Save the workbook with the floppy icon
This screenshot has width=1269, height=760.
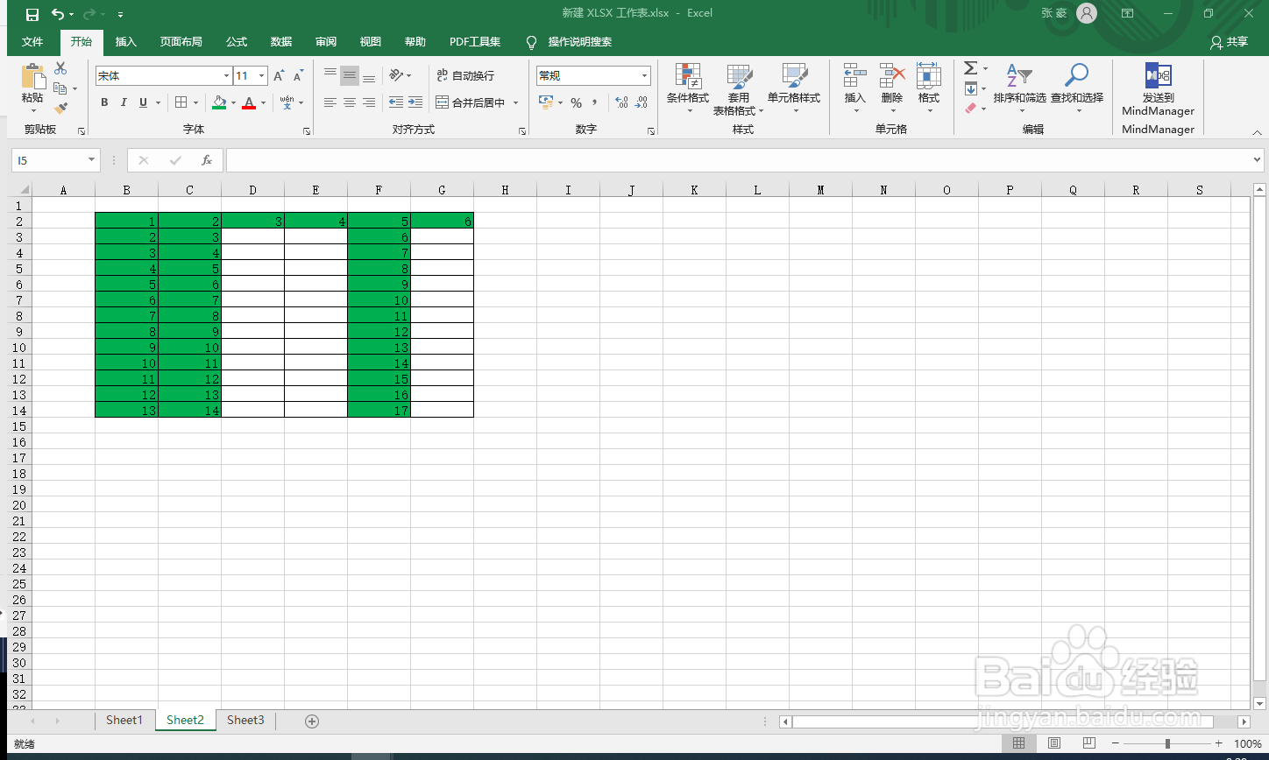(x=32, y=14)
